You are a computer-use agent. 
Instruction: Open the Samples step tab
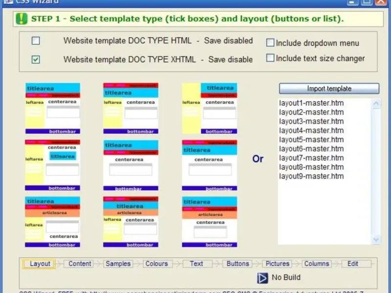tap(118, 264)
